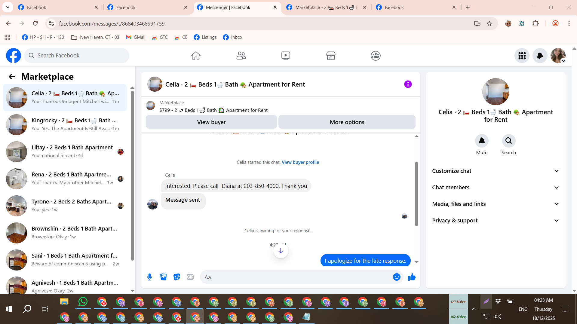Open the Liltay conversation
Viewport: 577px width, 324px height.
65,152
